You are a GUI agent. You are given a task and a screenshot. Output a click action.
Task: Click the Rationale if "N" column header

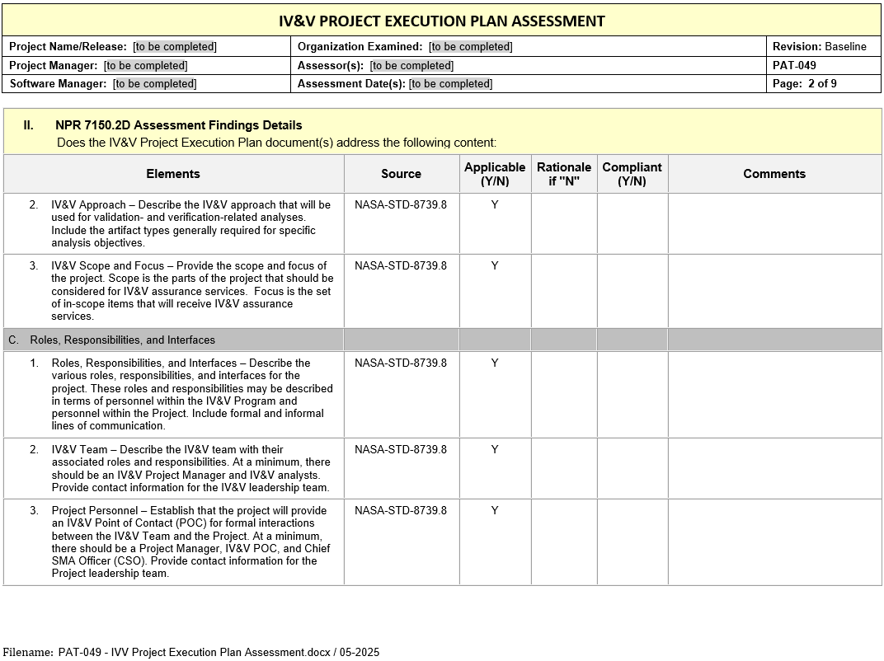click(x=564, y=174)
